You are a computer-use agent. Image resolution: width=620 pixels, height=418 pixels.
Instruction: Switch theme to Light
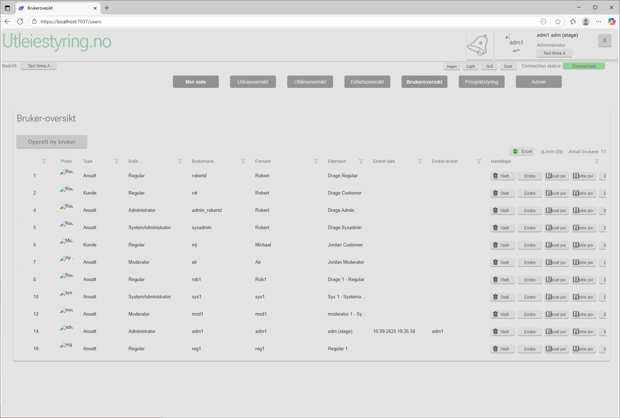click(x=470, y=66)
